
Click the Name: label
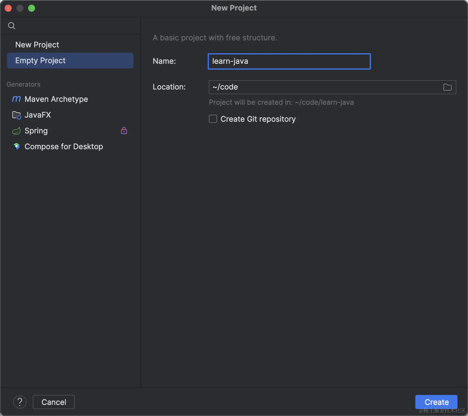click(x=164, y=61)
